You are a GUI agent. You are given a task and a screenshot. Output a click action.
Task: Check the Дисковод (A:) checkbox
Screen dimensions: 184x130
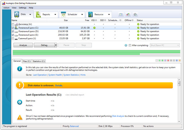[13, 24]
